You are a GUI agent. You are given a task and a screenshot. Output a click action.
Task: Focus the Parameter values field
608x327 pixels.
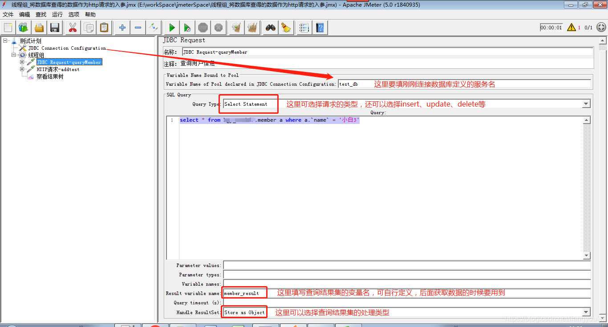coord(407,265)
